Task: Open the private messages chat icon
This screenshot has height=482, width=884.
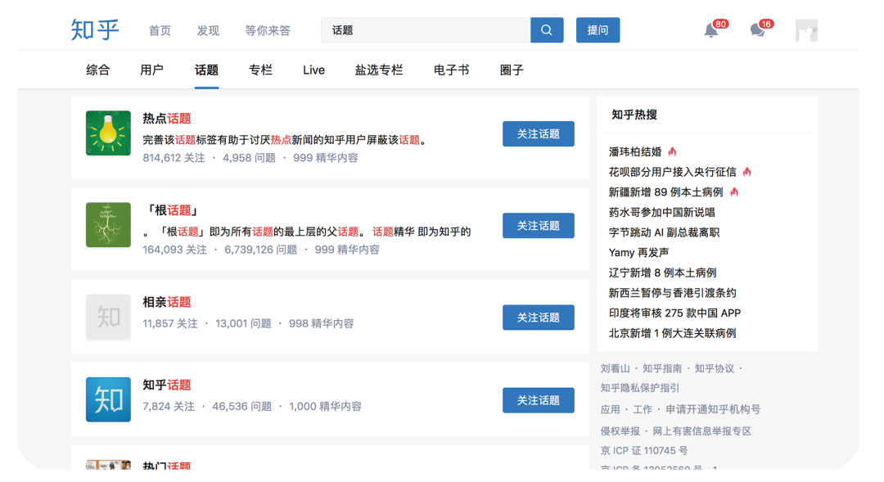Action: (757, 31)
